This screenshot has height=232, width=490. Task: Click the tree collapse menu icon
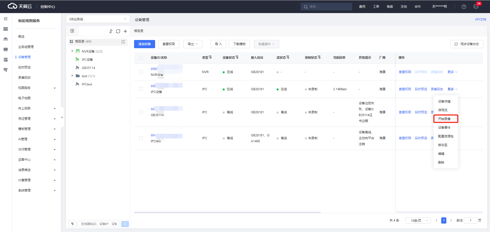pos(72,31)
